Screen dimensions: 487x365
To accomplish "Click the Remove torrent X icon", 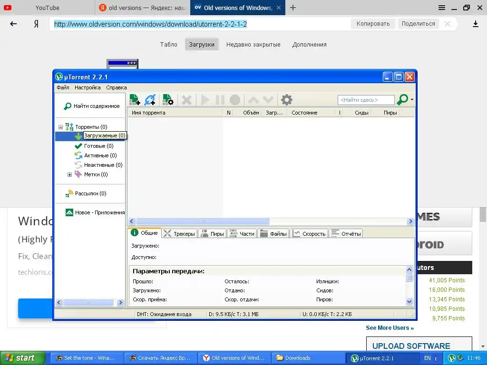I will 186,100.
